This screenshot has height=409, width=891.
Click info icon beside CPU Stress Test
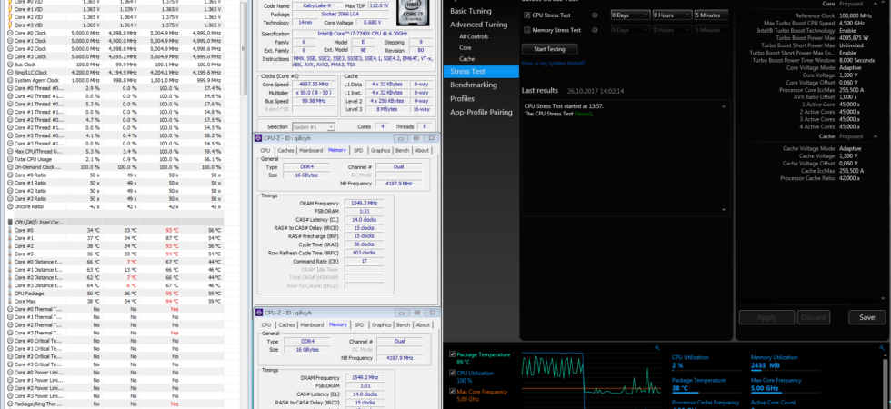point(595,15)
